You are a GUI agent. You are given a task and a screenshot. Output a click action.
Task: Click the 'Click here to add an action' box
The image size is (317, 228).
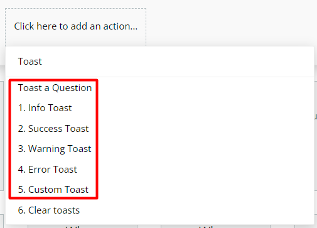click(x=75, y=27)
